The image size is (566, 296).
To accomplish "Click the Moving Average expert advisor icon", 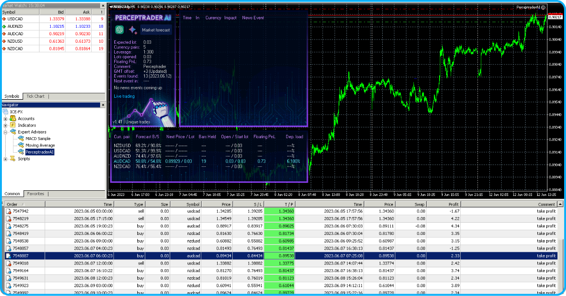I will [x=21, y=145].
